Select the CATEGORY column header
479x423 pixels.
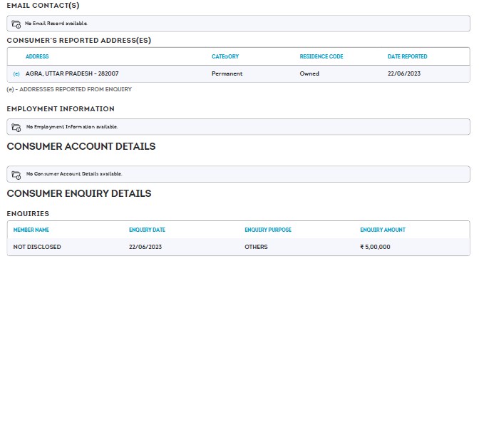pyautogui.click(x=225, y=56)
